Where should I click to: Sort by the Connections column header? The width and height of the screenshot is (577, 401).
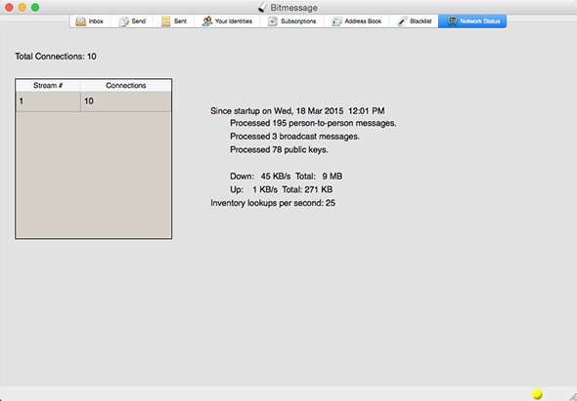(x=126, y=86)
